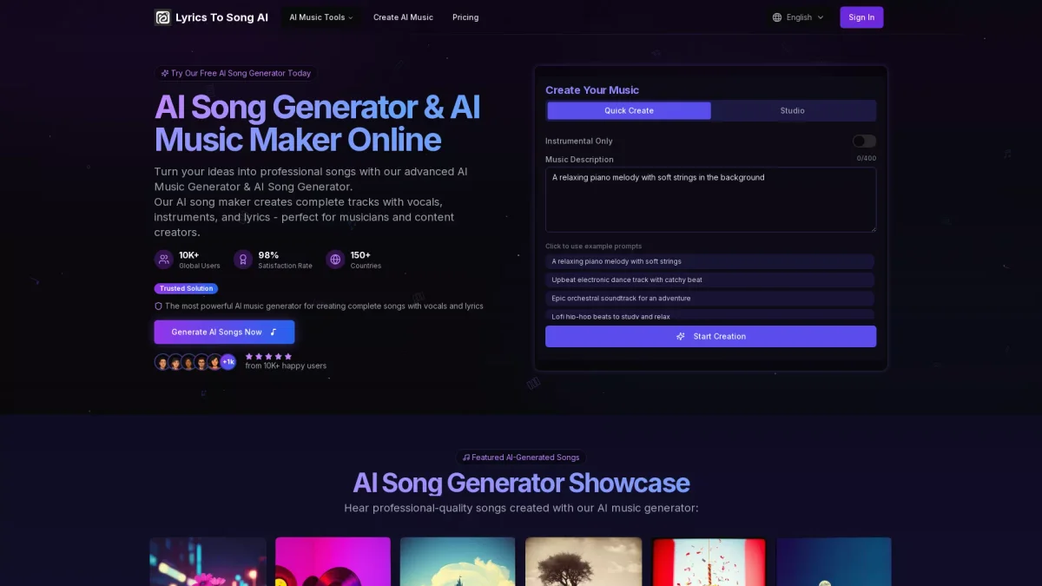Open the lone tree showcase song thumbnail
The image size is (1042, 586).
[584, 561]
